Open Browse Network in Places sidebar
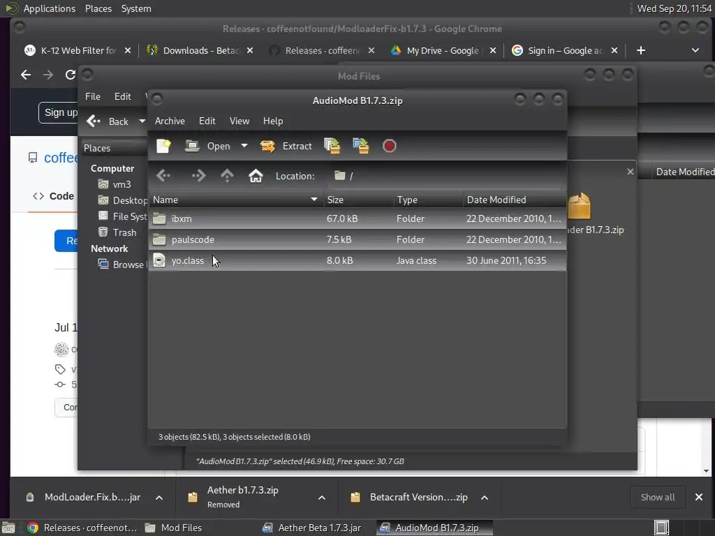715x536 pixels. [122, 265]
